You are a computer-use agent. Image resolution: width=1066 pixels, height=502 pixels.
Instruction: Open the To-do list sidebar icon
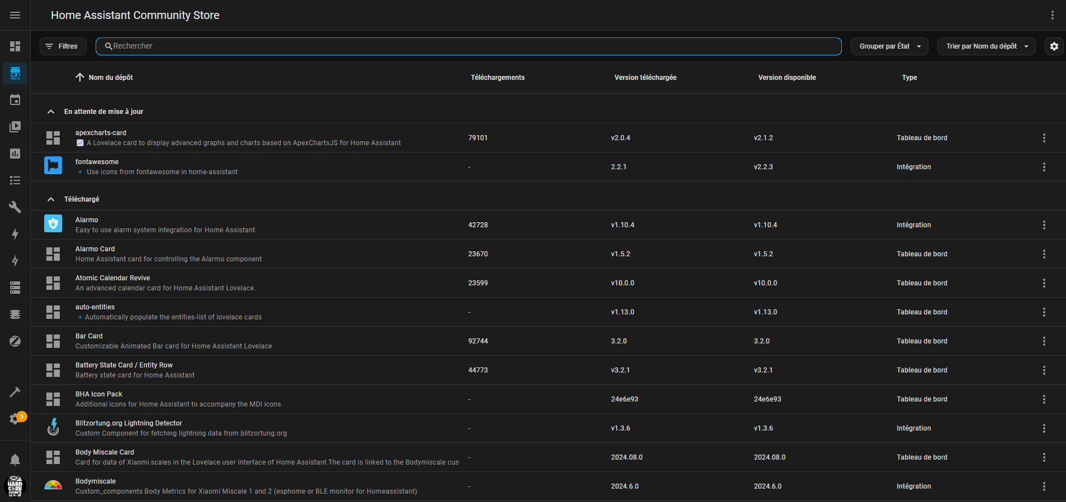click(15, 180)
